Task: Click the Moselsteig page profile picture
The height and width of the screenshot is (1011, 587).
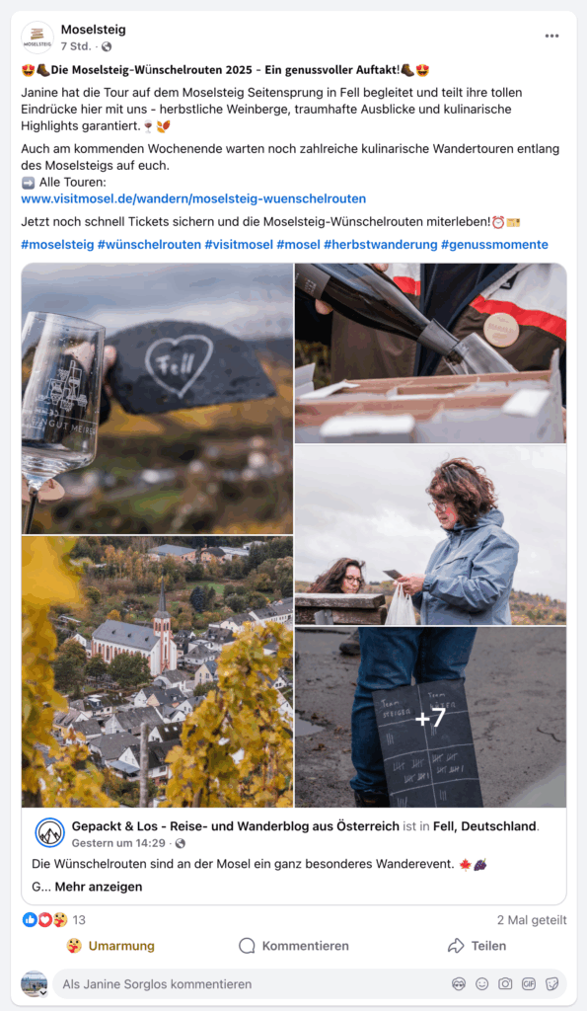Action: pos(37,38)
